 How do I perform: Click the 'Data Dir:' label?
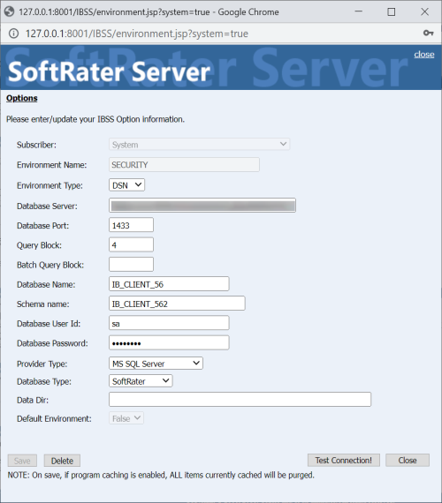33,401
